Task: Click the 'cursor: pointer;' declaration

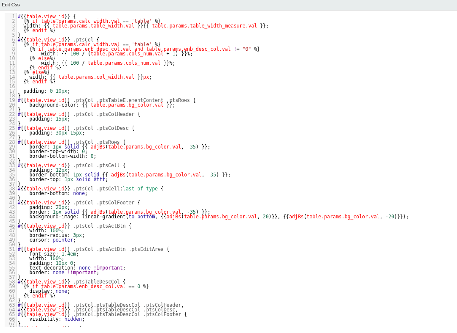Action: click(x=53, y=240)
